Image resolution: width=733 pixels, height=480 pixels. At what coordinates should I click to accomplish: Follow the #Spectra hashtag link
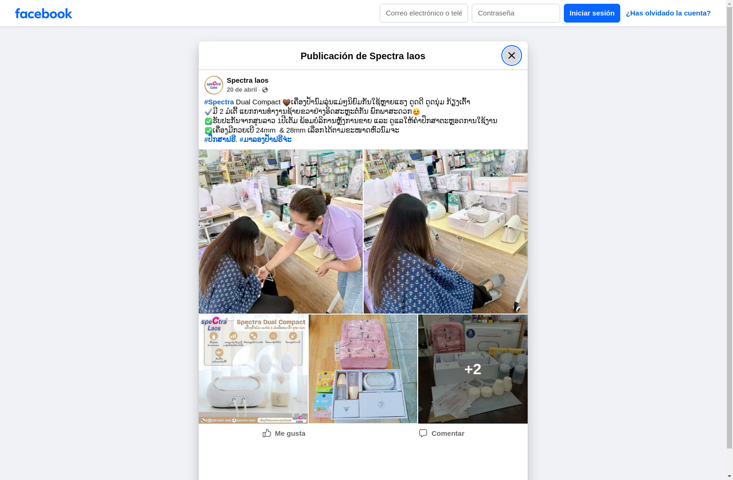point(219,102)
